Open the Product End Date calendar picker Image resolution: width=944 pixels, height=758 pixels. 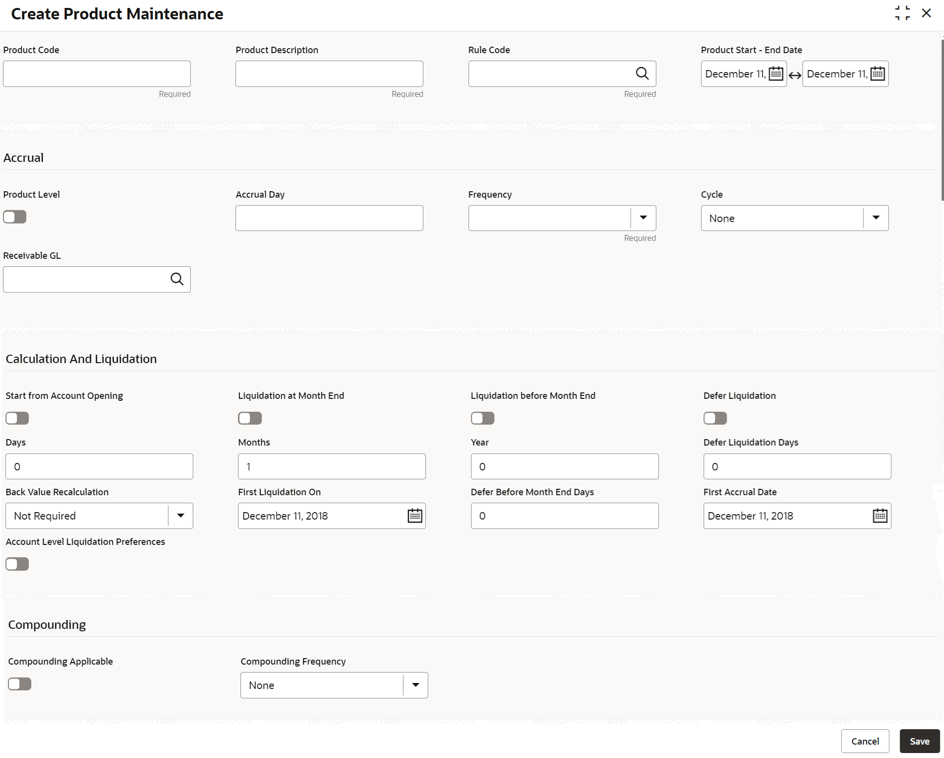pyautogui.click(x=877, y=74)
